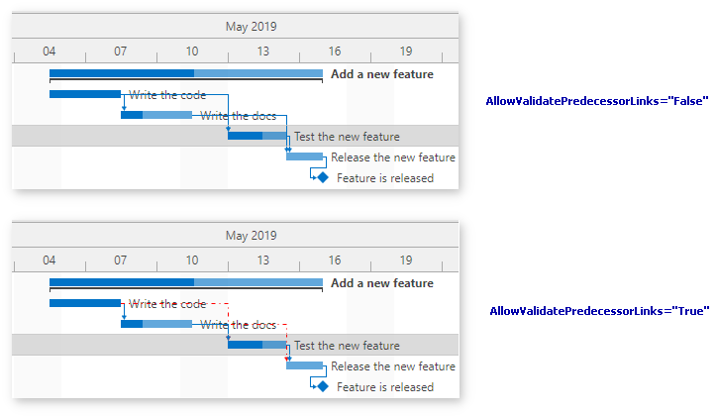The image size is (716, 416).
Task: Click the AllowValidatePredecessorLinks="True" label
Action: (x=599, y=311)
